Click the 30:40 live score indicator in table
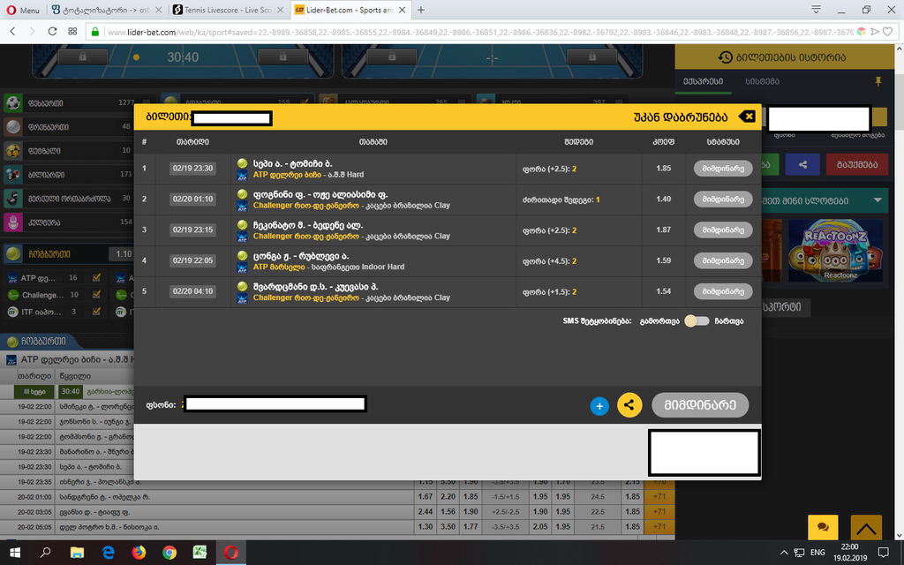This screenshot has width=904, height=565. 71,391
